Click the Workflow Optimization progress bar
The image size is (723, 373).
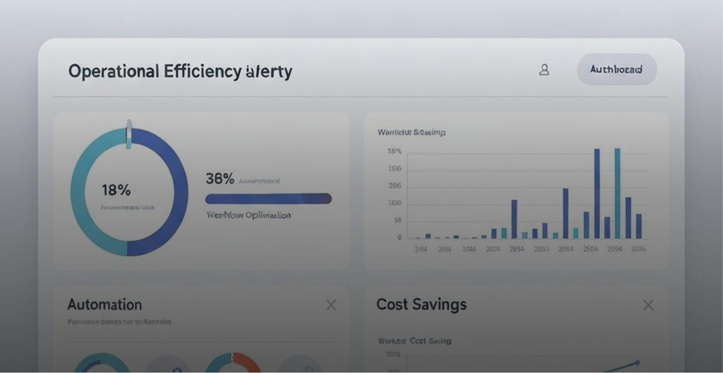(268, 198)
